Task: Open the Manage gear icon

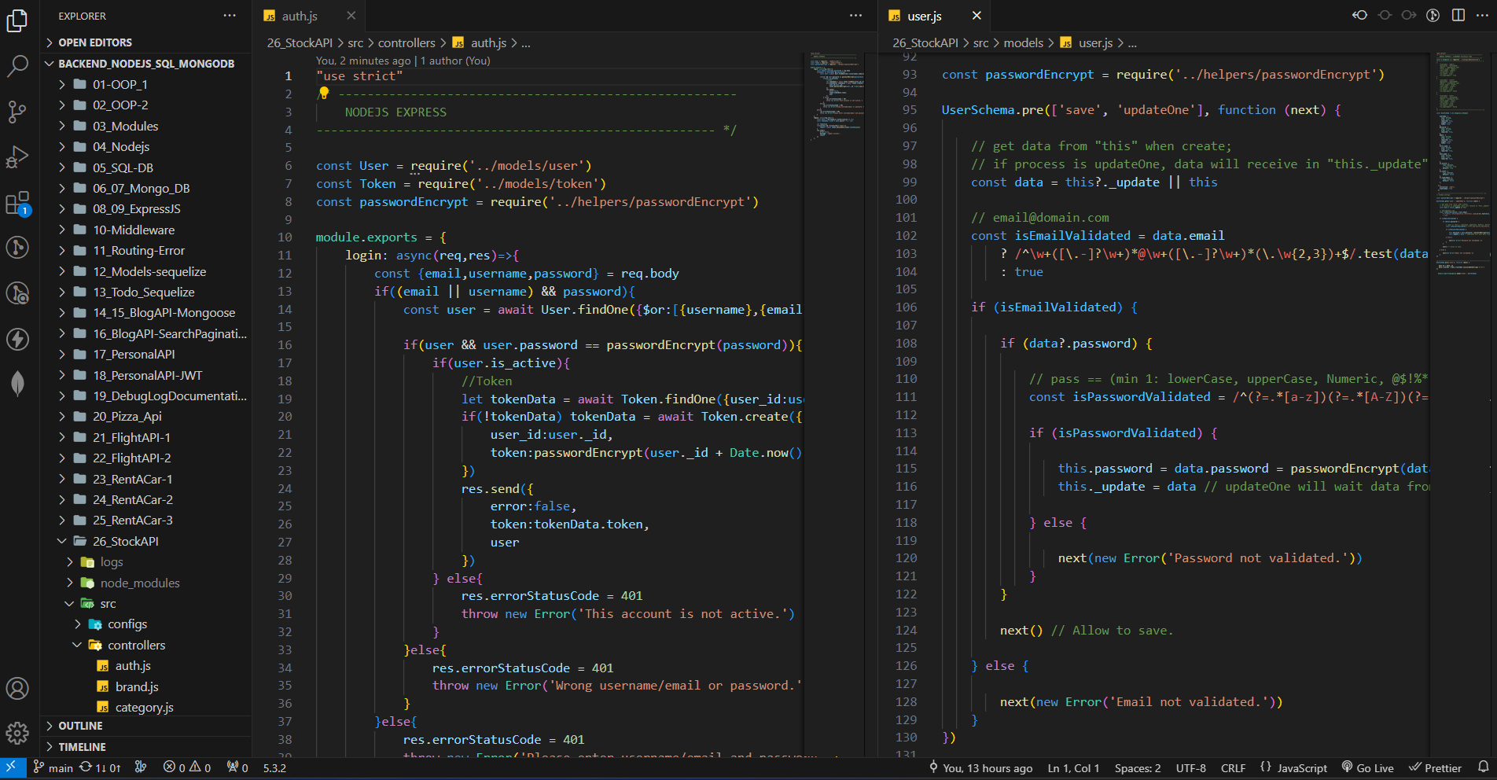Action: pos(17,733)
